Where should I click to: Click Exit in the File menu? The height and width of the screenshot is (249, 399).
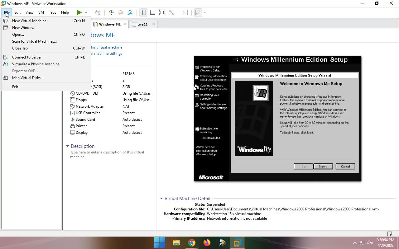tap(46, 87)
